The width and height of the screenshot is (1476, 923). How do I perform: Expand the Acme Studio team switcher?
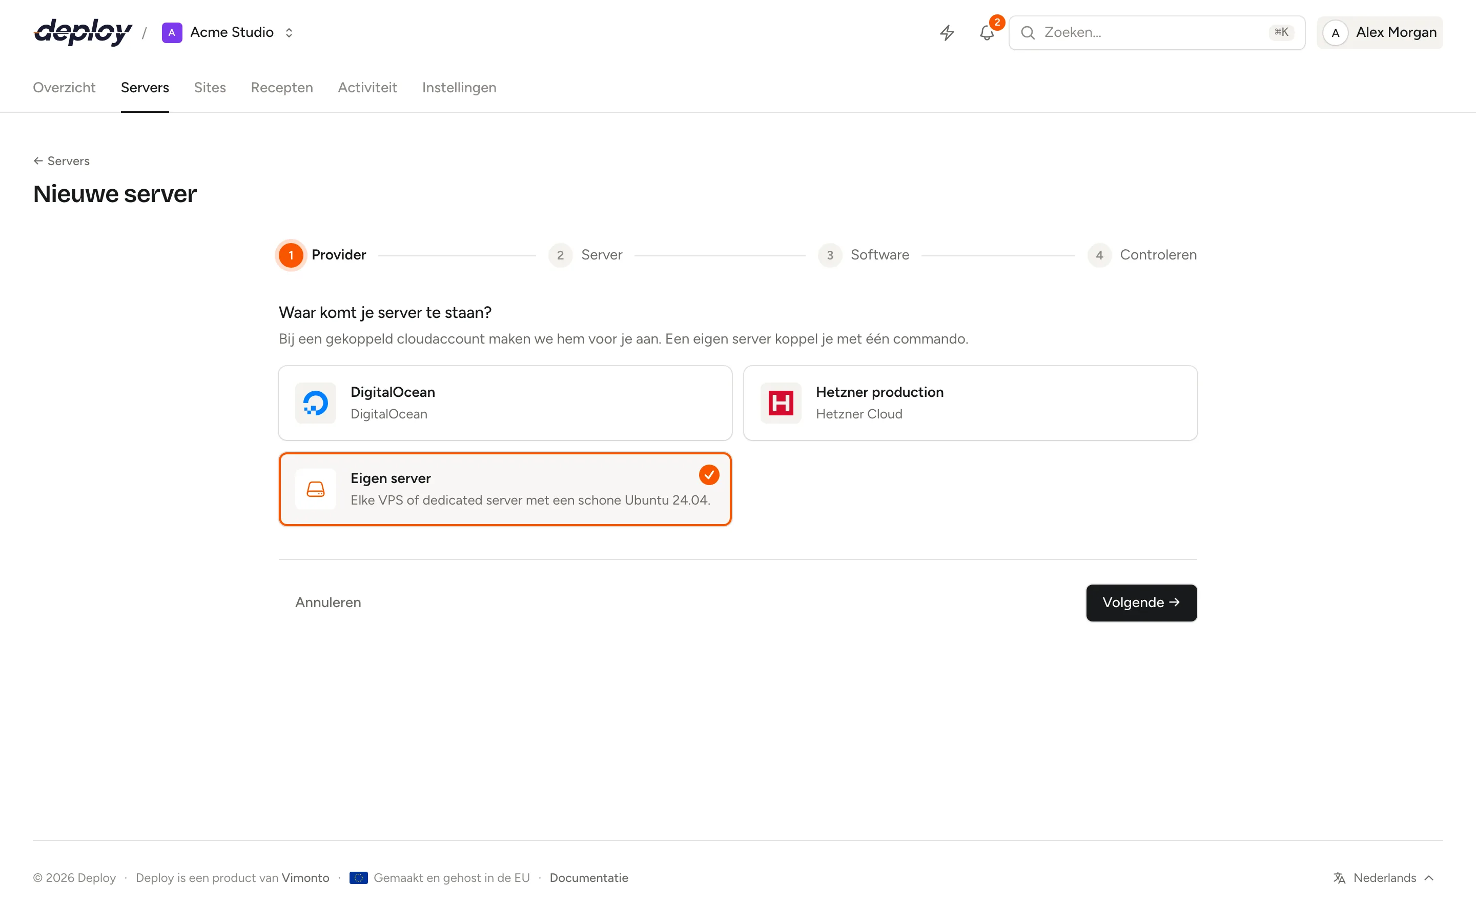pos(289,32)
